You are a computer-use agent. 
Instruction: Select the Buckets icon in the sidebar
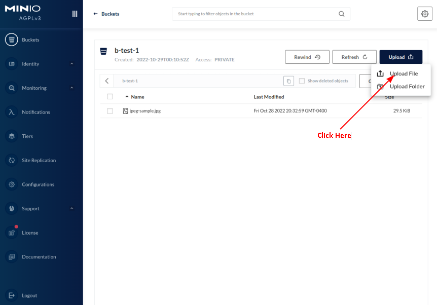(x=11, y=40)
